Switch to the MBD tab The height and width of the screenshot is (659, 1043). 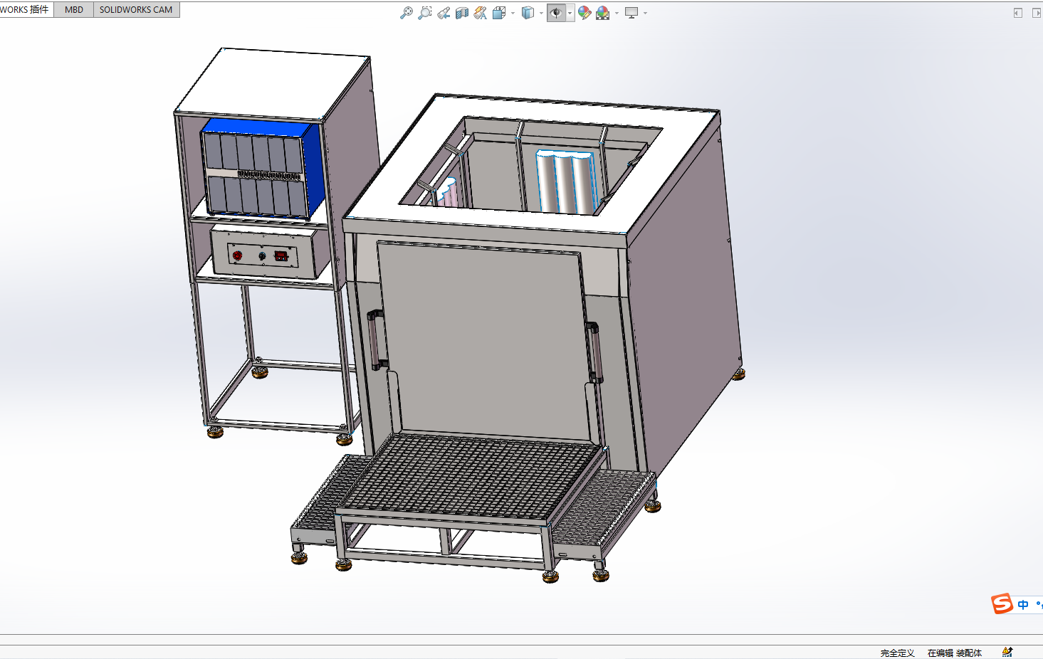[x=74, y=10]
